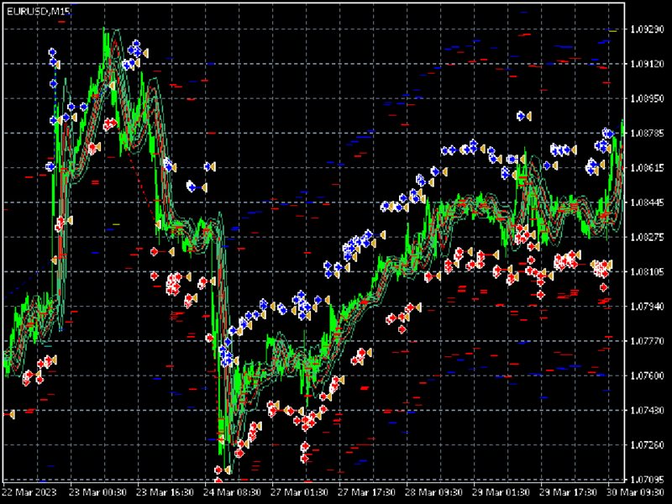
Task: Choose the 1.08105 price level text
Action: coord(647,271)
